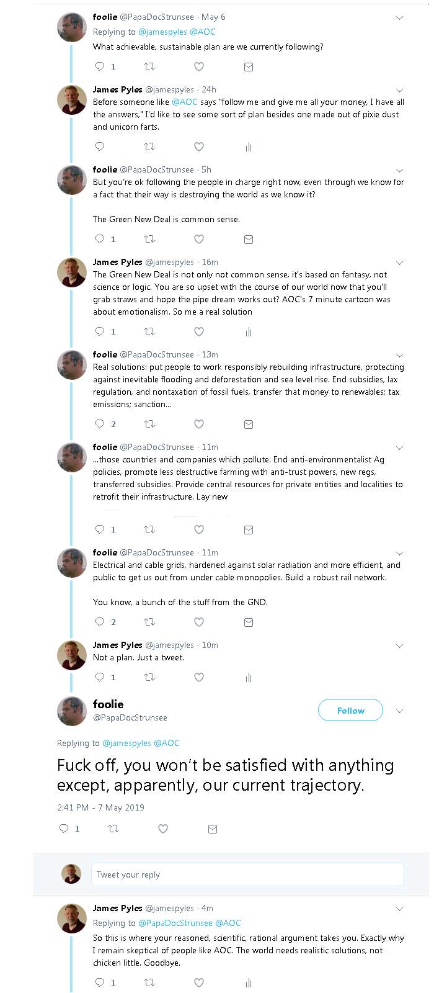Share the main tweet by direct message
The height and width of the screenshot is (993, 434).
(x=213, y=829)
